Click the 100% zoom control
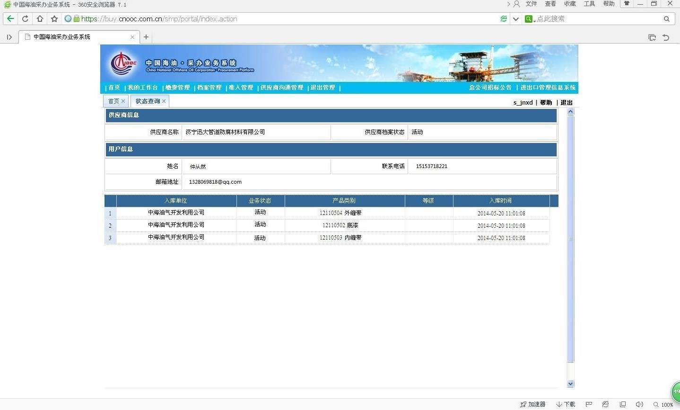The height and width of the screenshot is (410, 680). [663, 405]
